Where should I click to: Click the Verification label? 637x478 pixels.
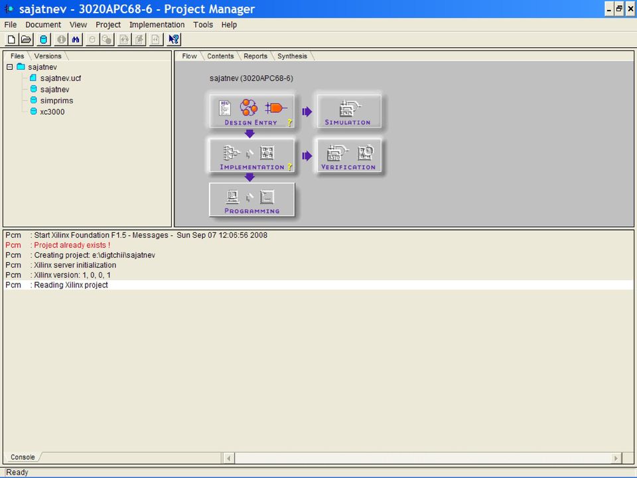pos(348,167)
